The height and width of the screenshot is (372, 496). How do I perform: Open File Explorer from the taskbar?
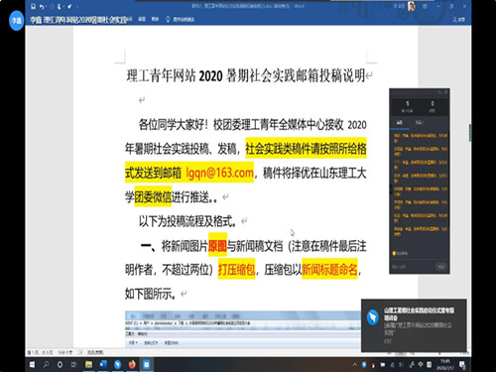[88, 364]
